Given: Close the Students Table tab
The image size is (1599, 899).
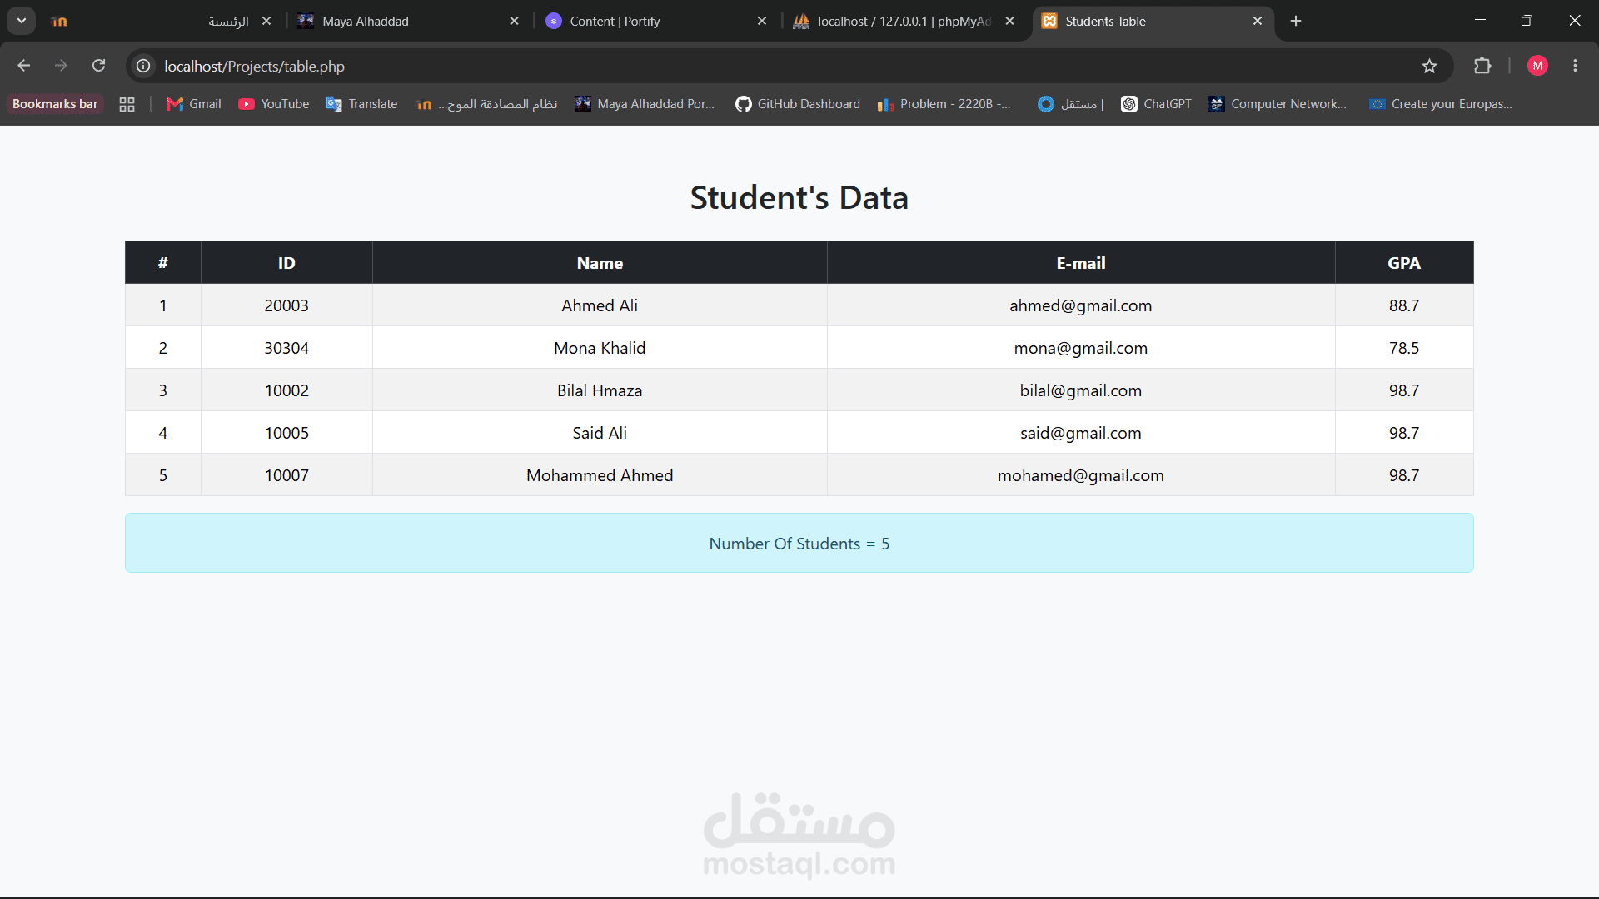Looking at the screenshot, I should pos(1258,22).
